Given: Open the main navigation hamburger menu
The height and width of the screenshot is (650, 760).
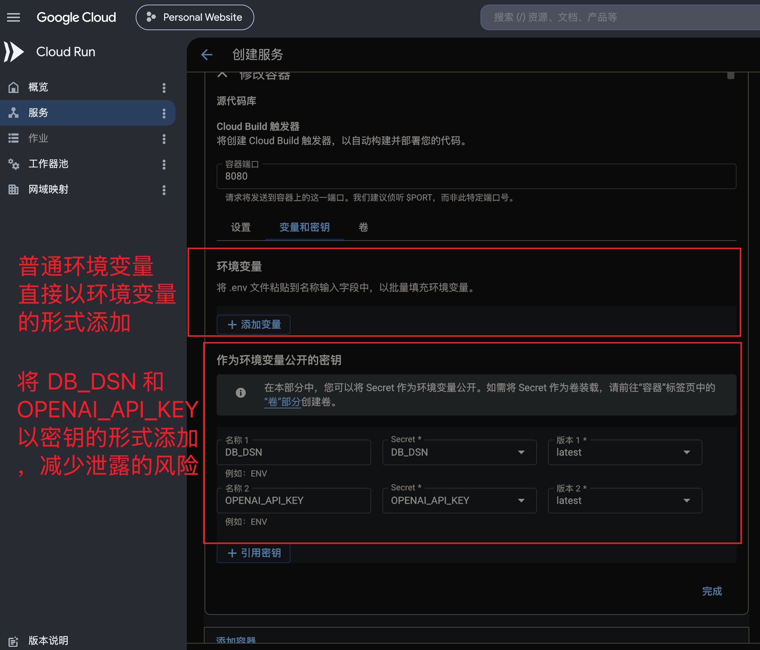Looking at the screenshot, I should point(13,17).
